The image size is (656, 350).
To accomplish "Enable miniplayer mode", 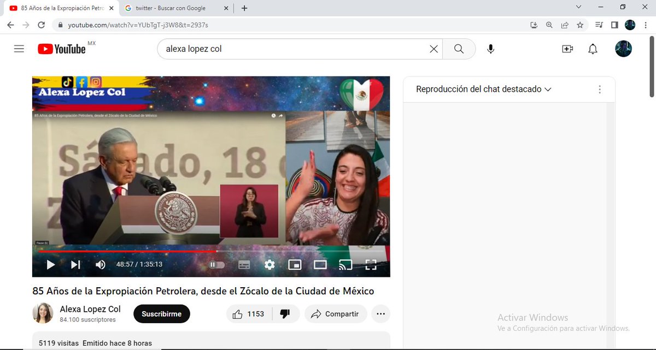I will point(295,265).
